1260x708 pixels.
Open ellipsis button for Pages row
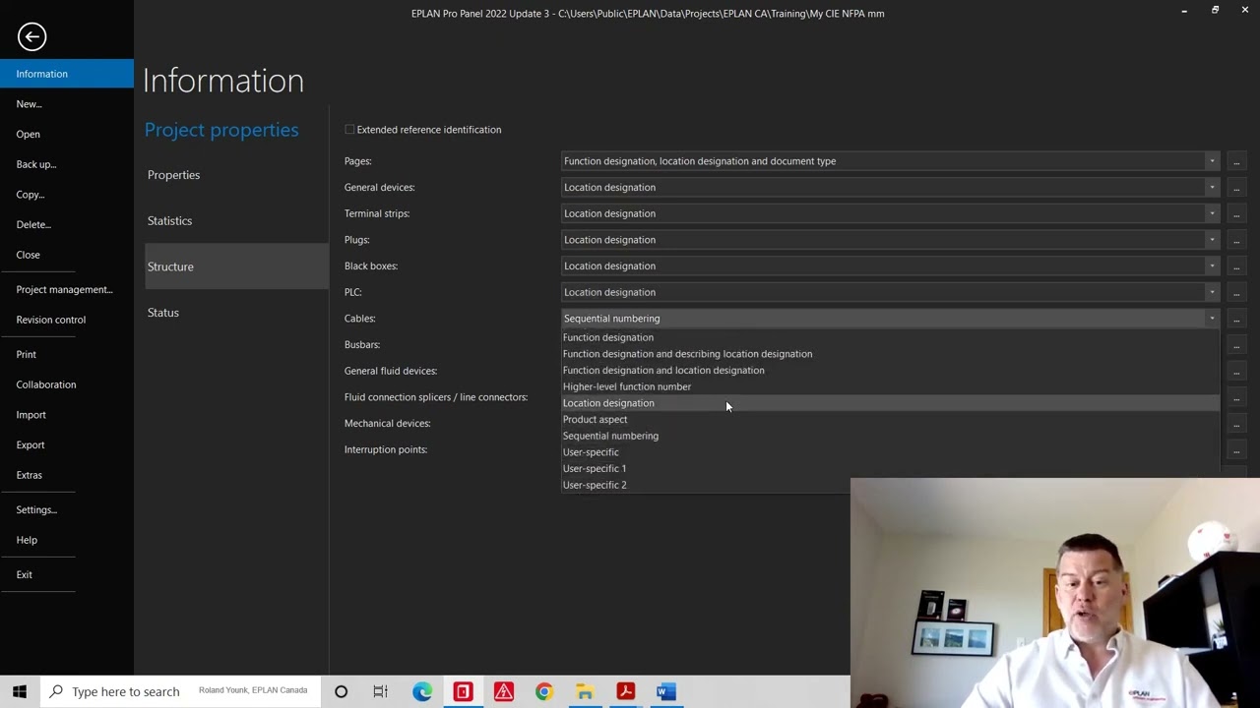point(1236,161)
